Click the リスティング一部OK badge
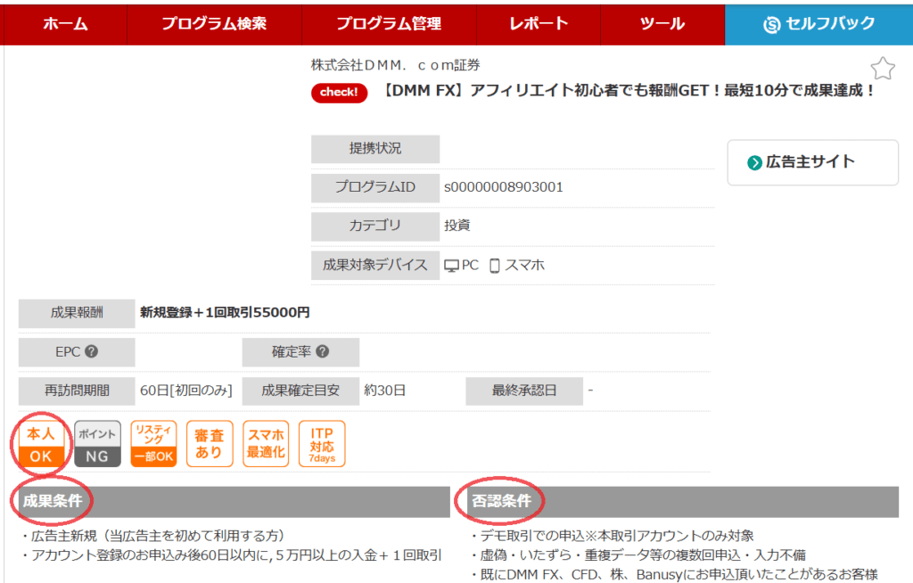This screenshot has width=913, height=583. [x=153, y=444]
